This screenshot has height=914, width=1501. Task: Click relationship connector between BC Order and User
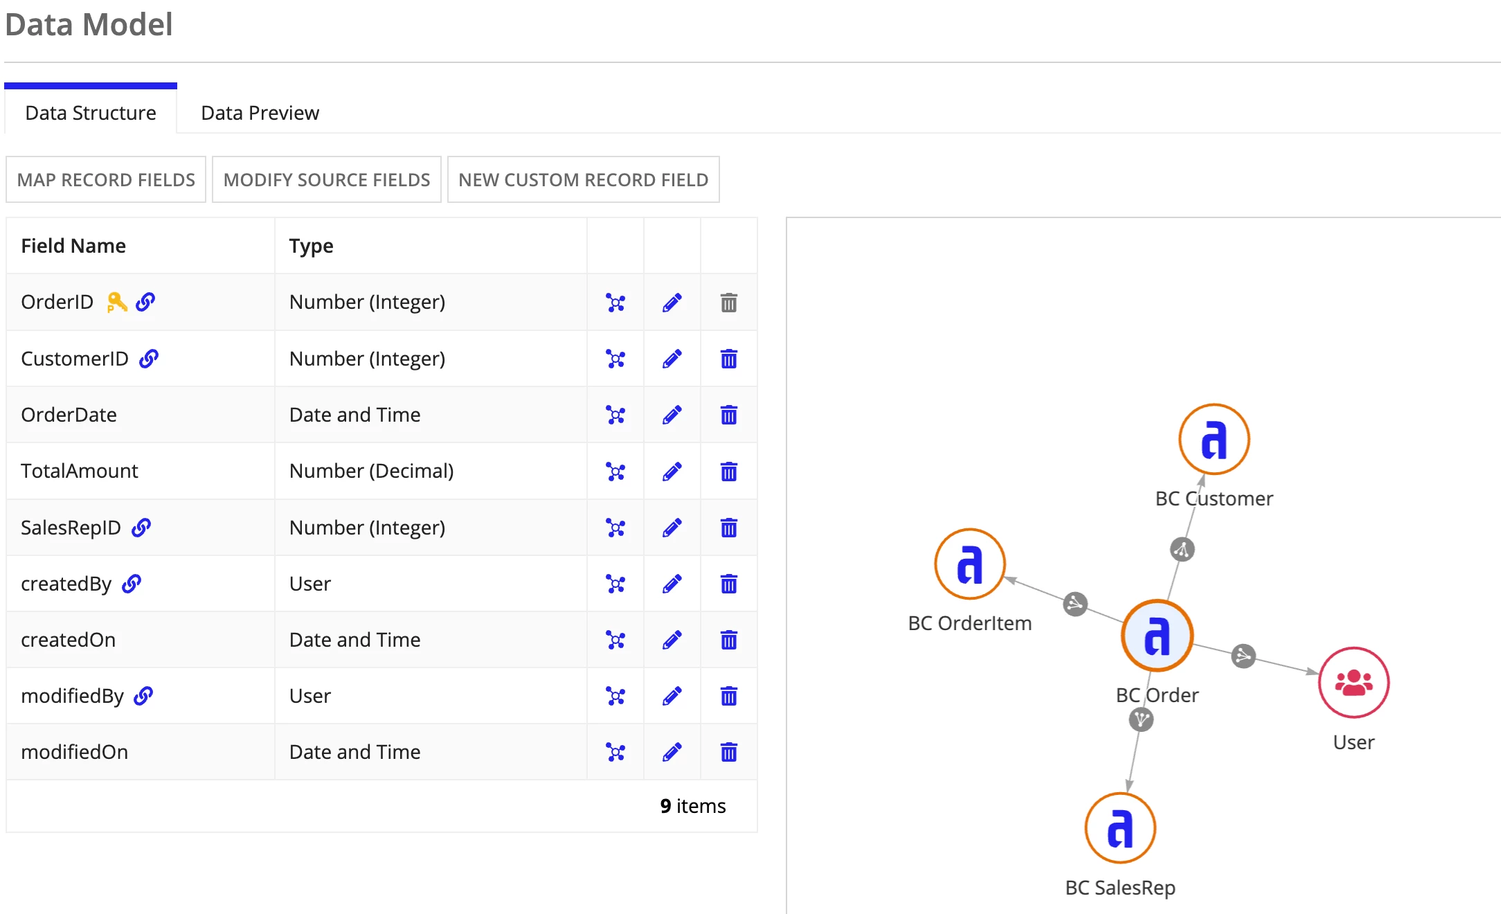click(1244, 656)
